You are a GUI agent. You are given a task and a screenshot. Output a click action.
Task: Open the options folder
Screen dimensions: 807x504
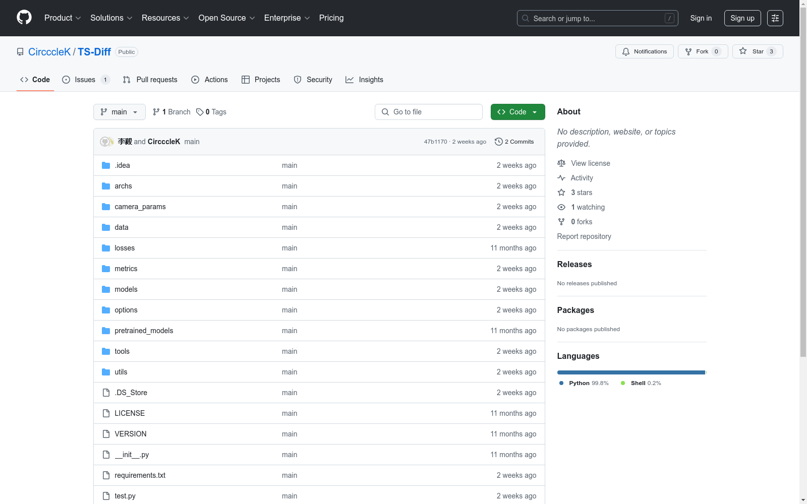[x=126, y=310]
